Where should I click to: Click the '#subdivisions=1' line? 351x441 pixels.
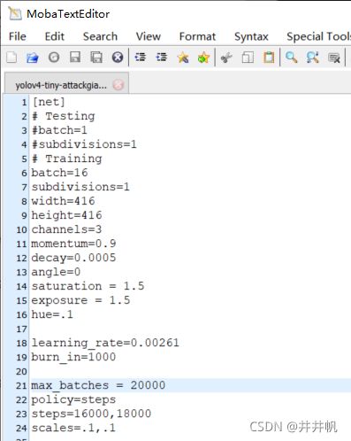(84, 144)
